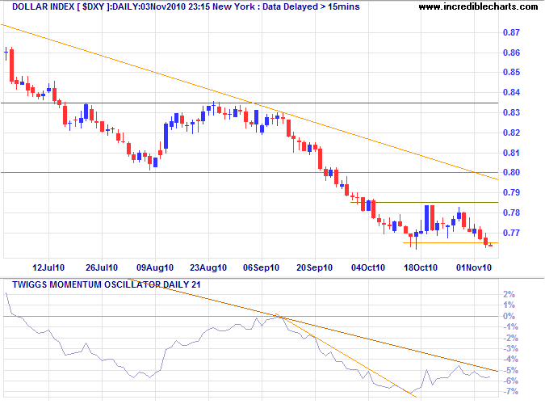545x404 pixels.
Task: Click the TWIGGS MOMENTUM OSCILLATOR DAILY 21 label
Action: 107,284
